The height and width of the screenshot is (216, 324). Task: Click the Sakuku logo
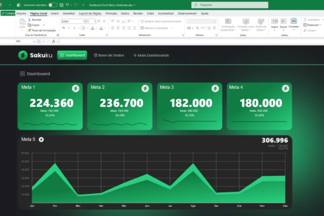tap(35, 55)
